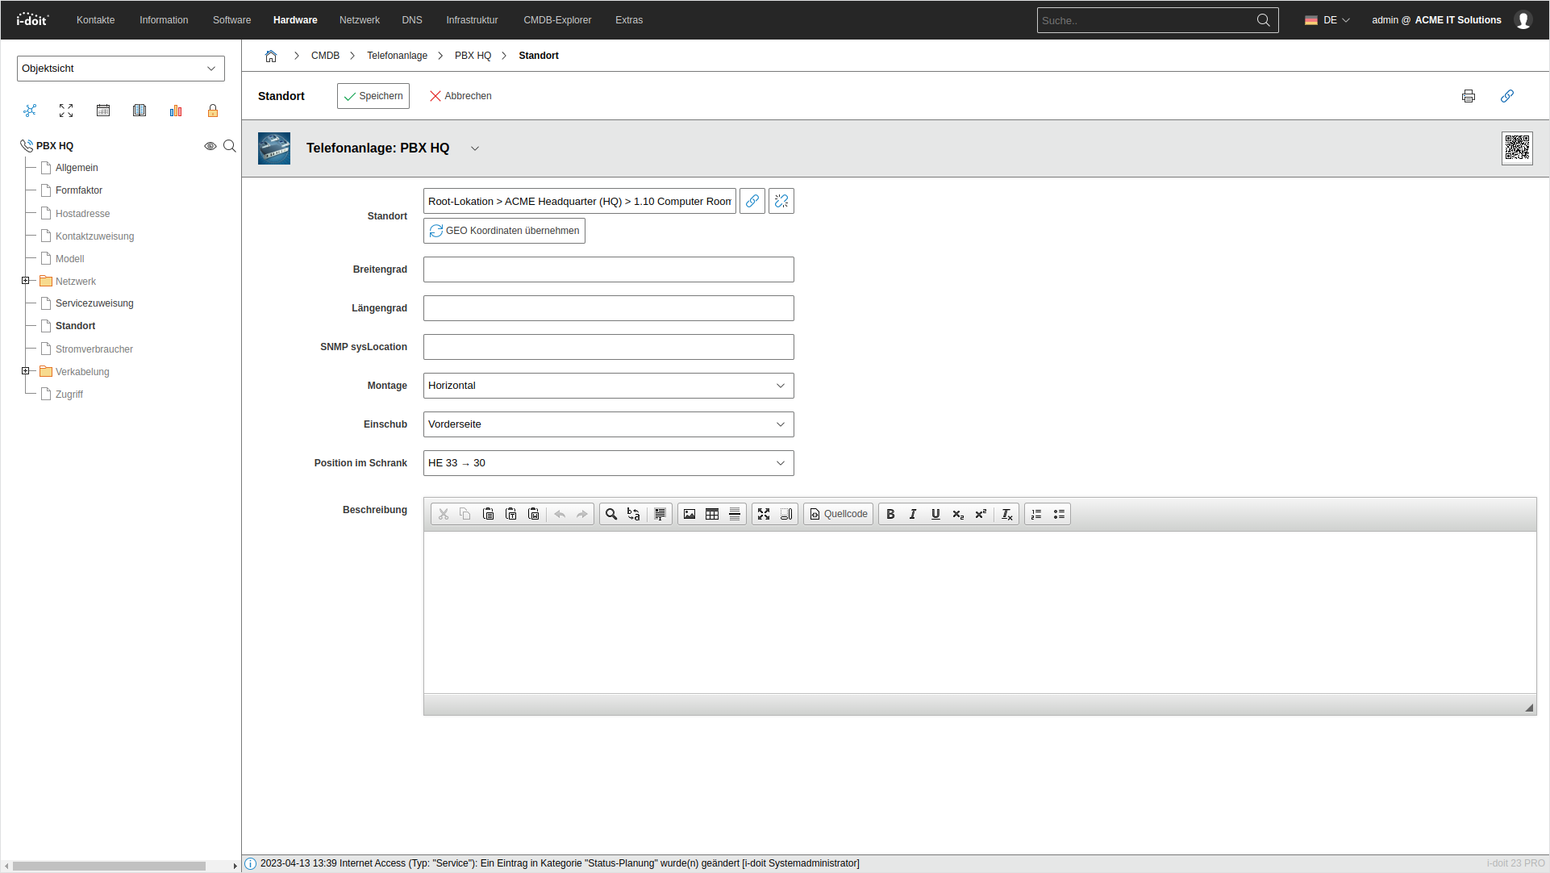1550x873 pixels.
Task: Toggle bold formatting in editor
Action: tap(890, 514)
